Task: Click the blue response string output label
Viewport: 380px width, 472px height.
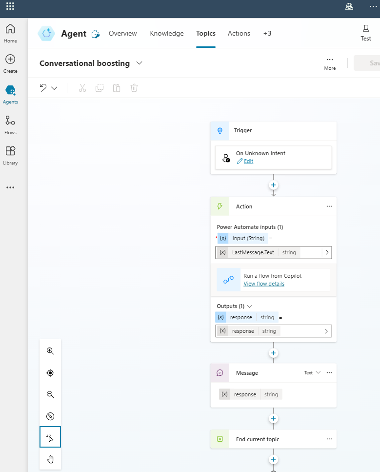Action: coord(247,317)
